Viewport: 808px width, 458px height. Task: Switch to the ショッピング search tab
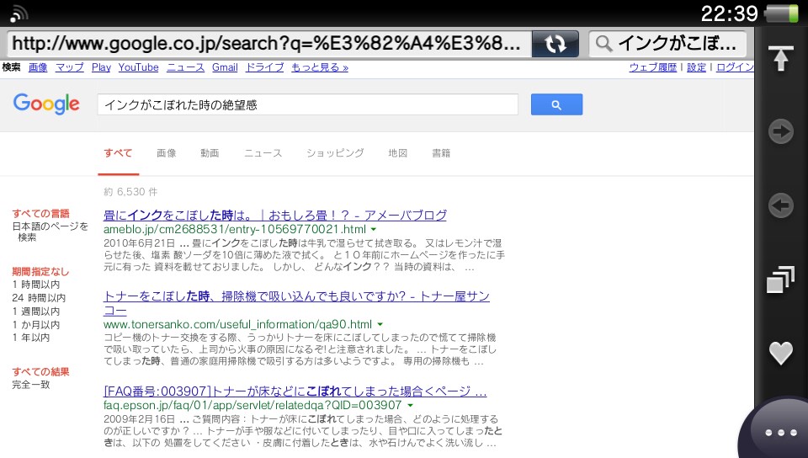pyautogui.click(x=335, y=153)
